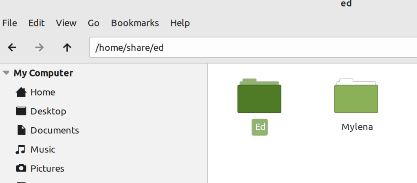Click the Music note icon in sidebar
Viewport: 417px width, 183px height.
pyautogui.click(x=20, y=150)
